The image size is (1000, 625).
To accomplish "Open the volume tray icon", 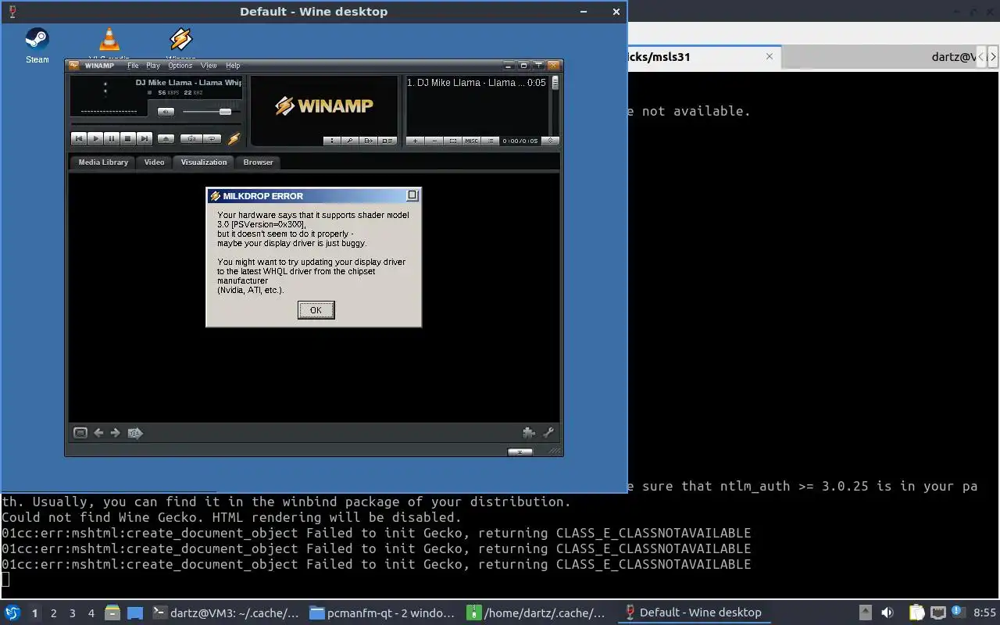I will point(887,612).
